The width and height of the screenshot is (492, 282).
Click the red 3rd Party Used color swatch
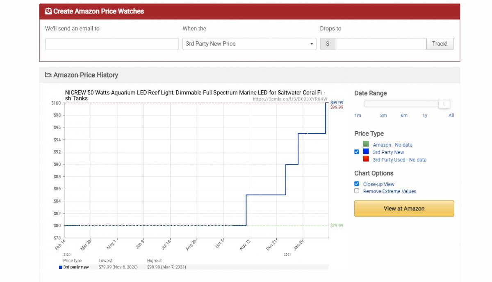[x=366, y=159]
